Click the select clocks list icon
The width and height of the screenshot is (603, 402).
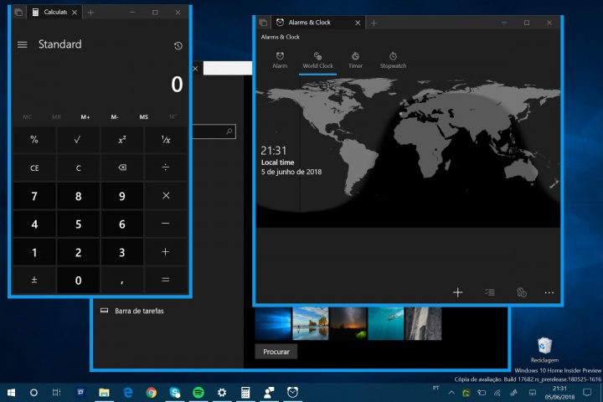[x=490, y=292]
